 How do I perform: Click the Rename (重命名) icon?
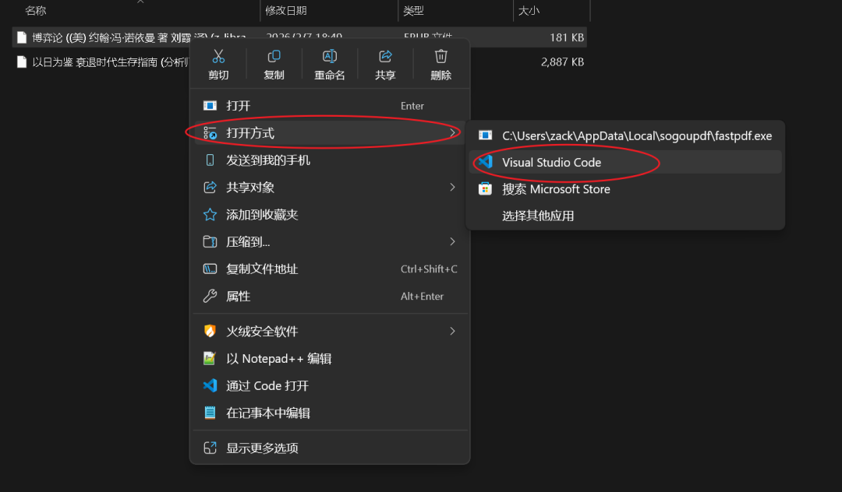click(330, 57)
